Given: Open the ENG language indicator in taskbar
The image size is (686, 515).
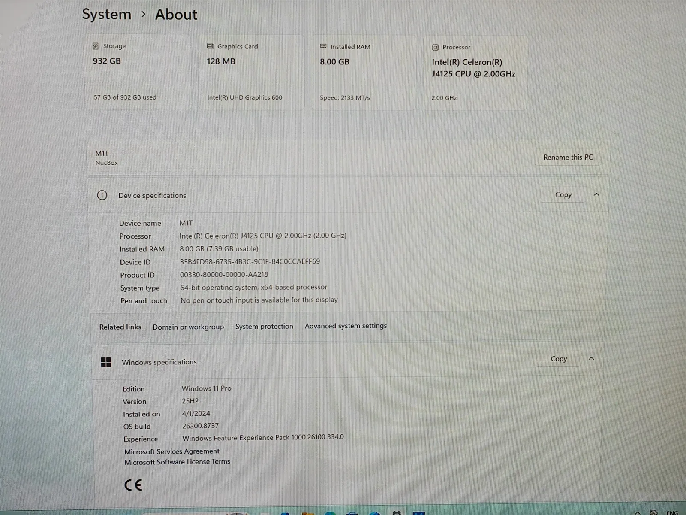Looking at the screenshot, I should [x=672, y=512].
